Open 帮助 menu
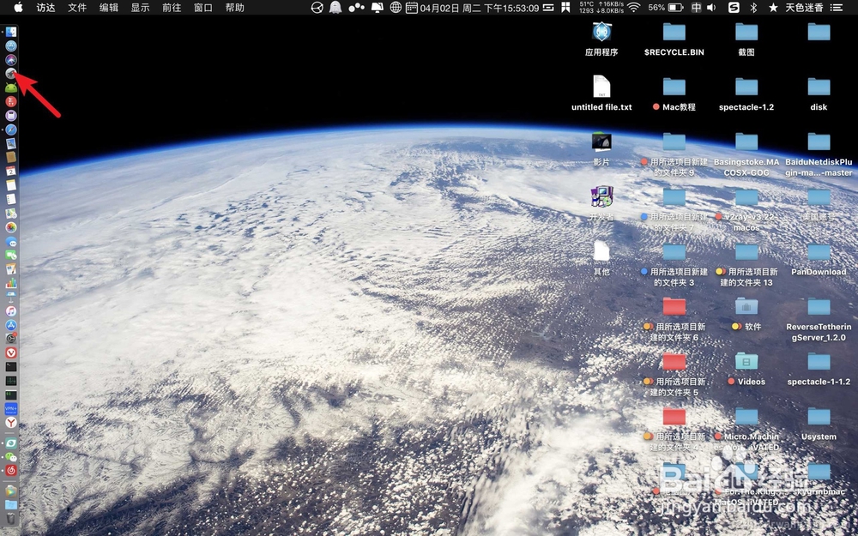 click(235, 8)
